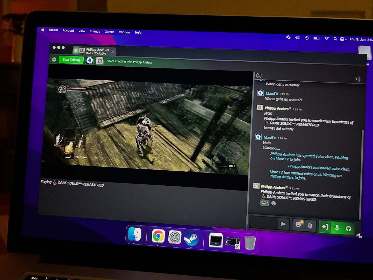Open the emoticon picker

coord(298,225)
